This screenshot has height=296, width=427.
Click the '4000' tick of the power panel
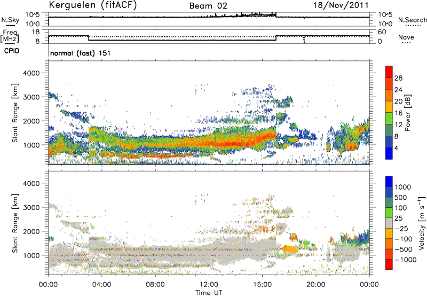pos(31,73)
